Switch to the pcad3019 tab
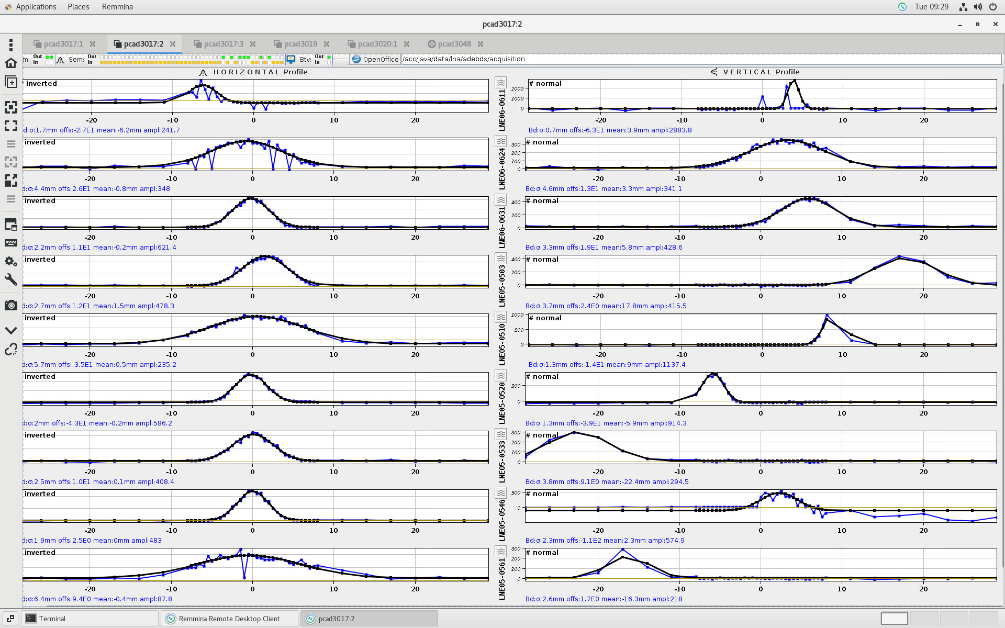 [x=300, y=44]
